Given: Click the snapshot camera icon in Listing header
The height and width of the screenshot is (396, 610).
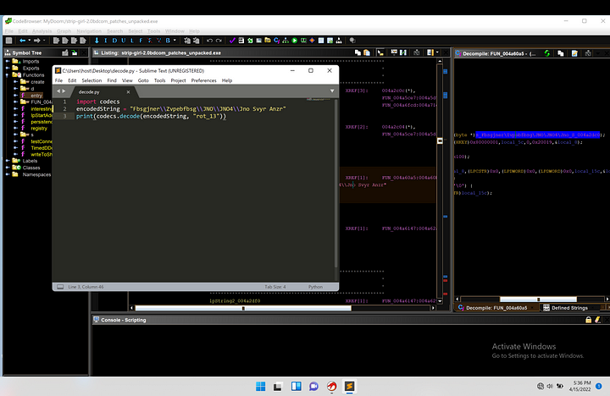Looking at the screenshot, I should [417, 52].
